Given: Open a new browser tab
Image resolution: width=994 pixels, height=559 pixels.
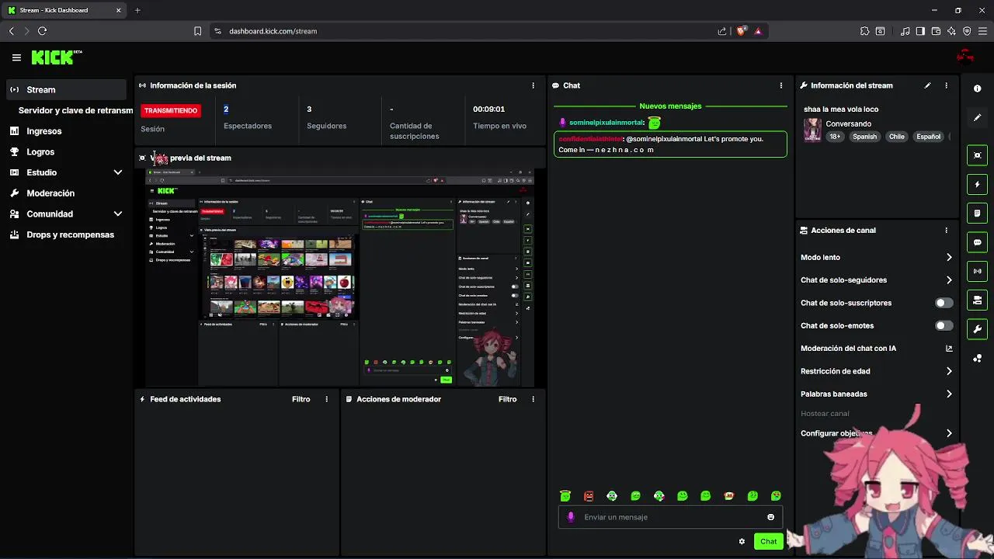Looking at the screenshot, I should (x=137, y=10).
